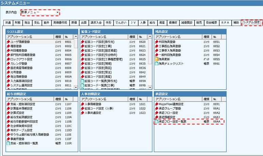Screen dimensions: 263x156
Task: Click the red icon beside MajorFlow連携設定
Action: 157,104
